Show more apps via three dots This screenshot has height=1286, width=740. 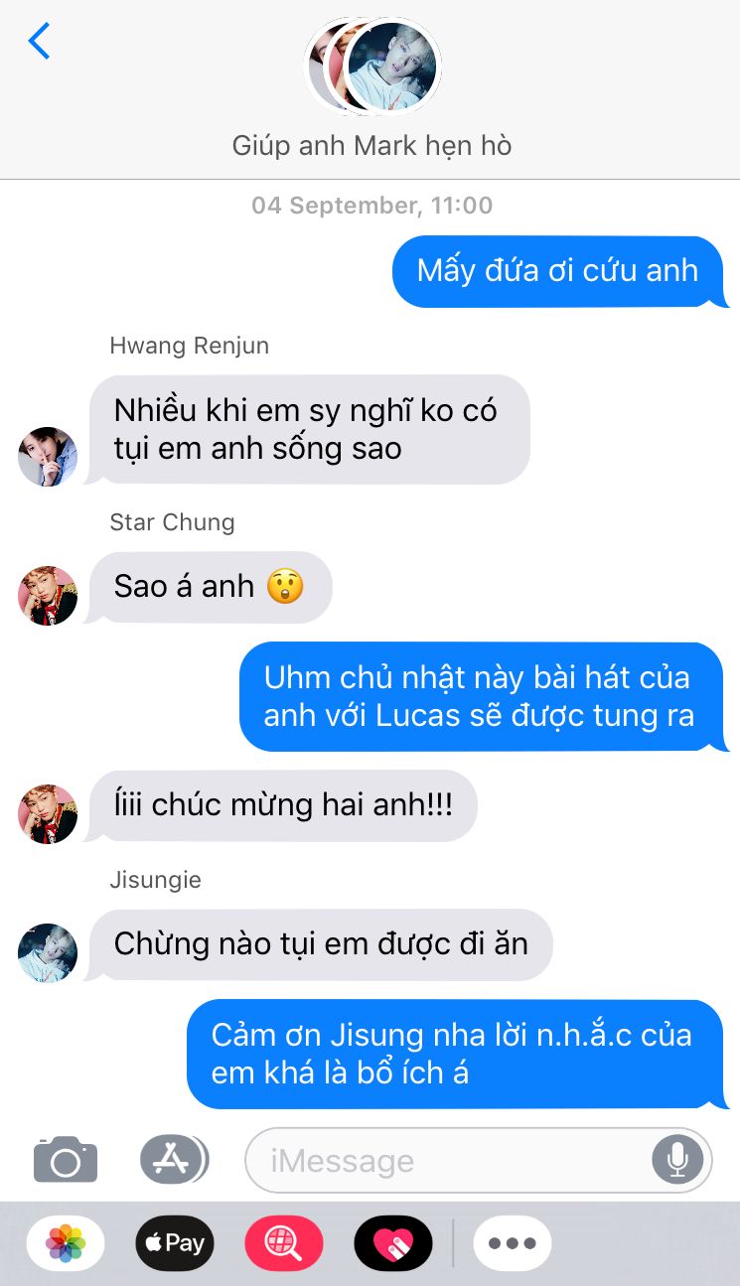pos(513,1243)
